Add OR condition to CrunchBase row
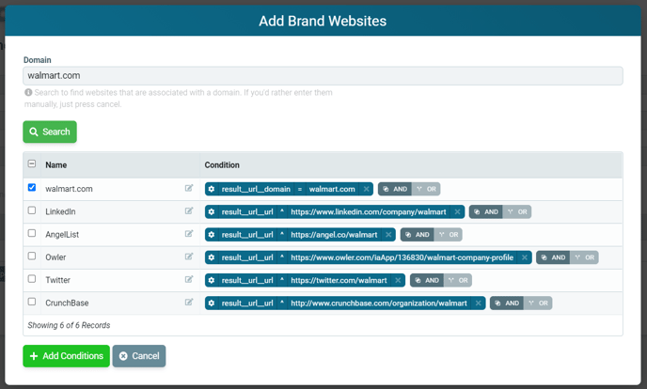Image resolution: width=647 pixels, height=389 pixels. (539, 303)
